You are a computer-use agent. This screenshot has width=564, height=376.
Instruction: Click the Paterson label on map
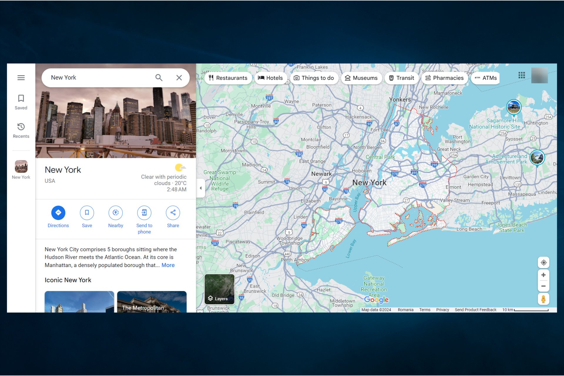pyautogui.click(x=322, y=105)
